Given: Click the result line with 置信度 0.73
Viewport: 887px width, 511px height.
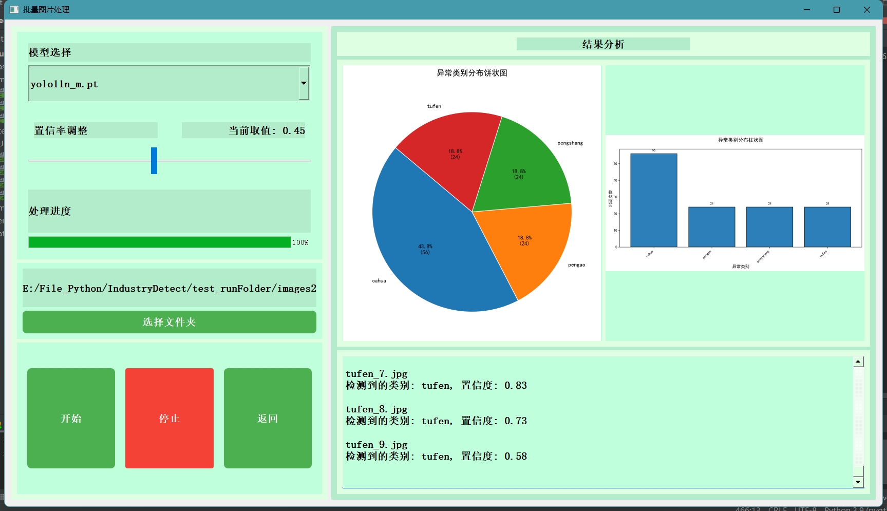Looking at the screenshot, I should tap(436, 421).
